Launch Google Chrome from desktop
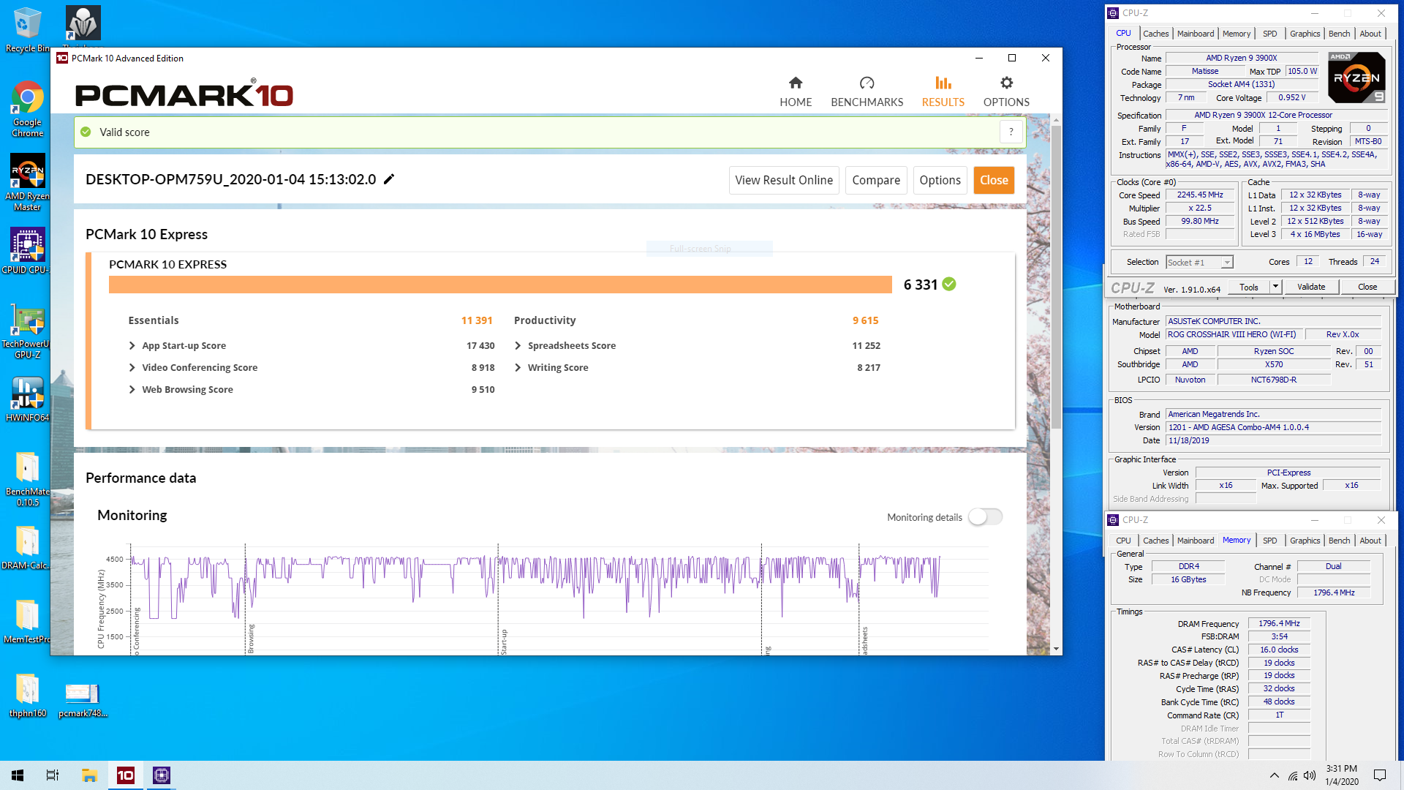This screenshot has width=1404, height=790. [27, 108]
